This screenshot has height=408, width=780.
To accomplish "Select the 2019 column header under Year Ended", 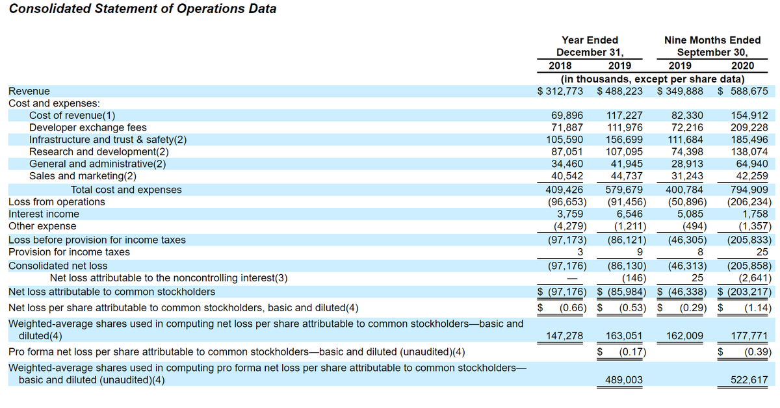I will [619, 66].
